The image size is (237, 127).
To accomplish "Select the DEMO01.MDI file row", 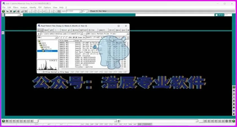I will [x=93, y=43].
